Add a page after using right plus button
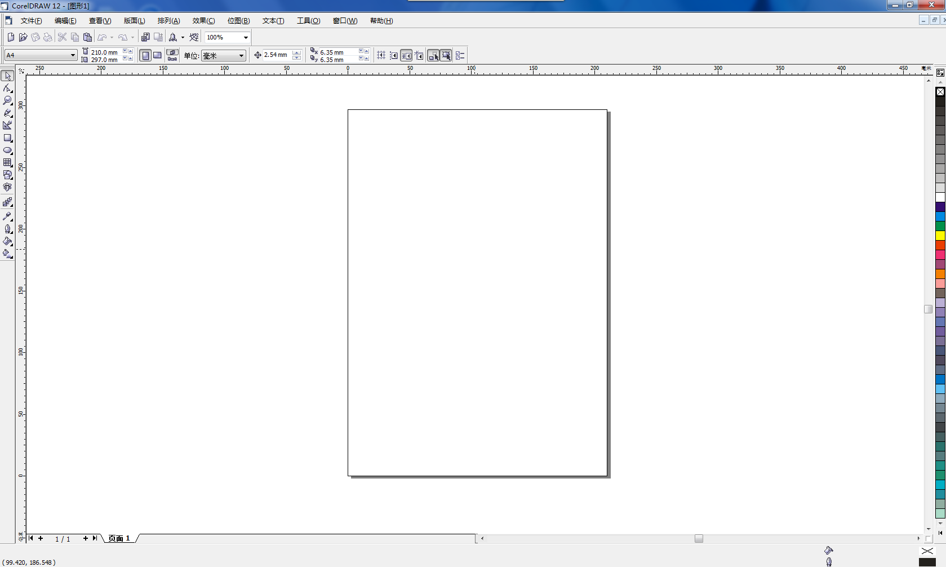The image size is (946, 567). (x=86, y=538)
